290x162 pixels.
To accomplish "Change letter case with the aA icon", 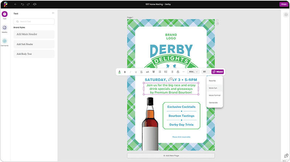I will 148,72.
